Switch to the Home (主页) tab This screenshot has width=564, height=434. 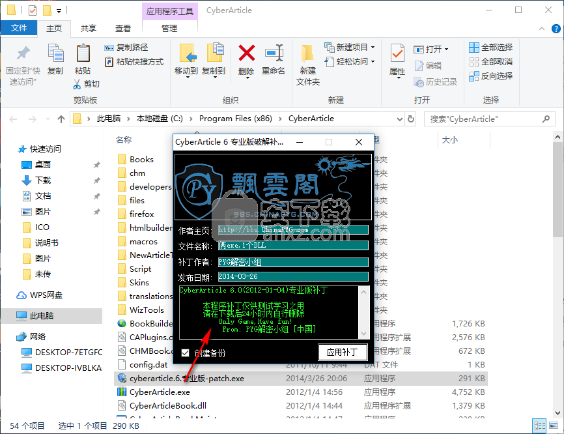54,29
